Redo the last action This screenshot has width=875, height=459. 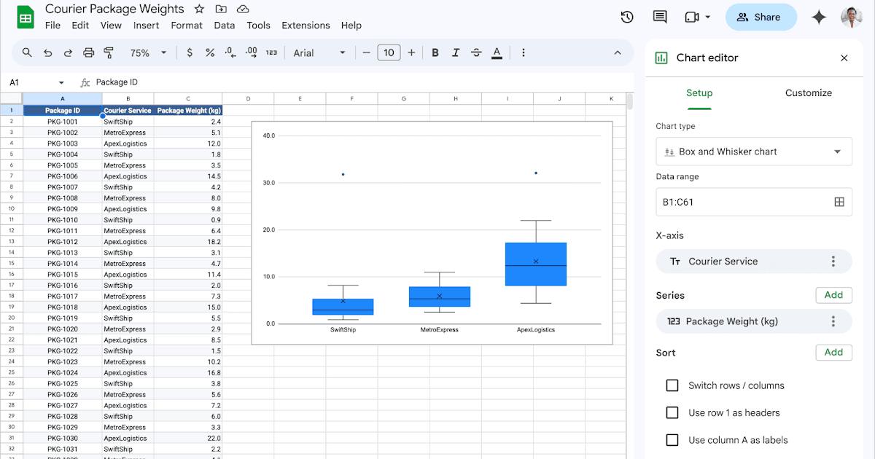[69, 52]
